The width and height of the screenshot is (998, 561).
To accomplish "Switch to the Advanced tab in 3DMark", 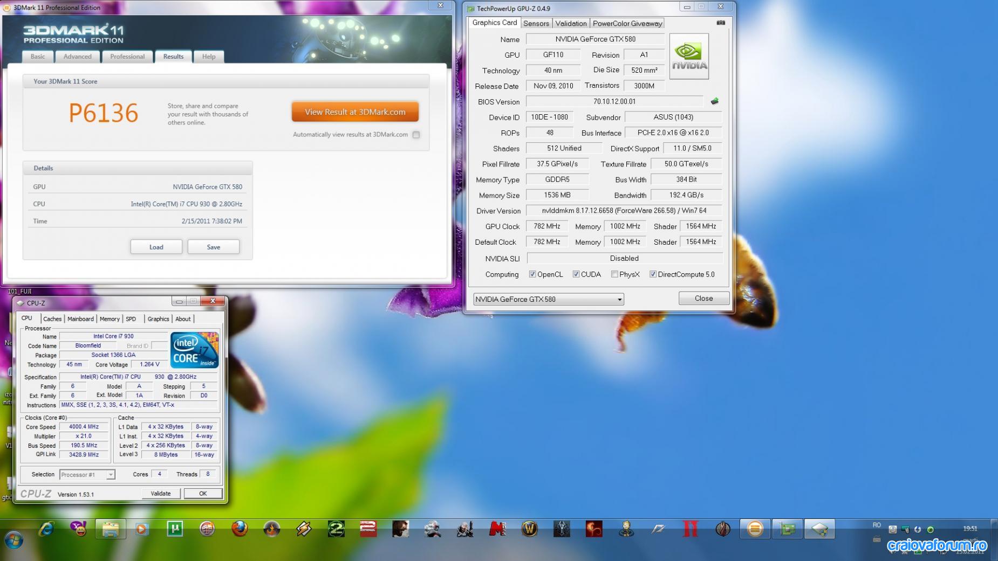I will click(x=78, y=57).
